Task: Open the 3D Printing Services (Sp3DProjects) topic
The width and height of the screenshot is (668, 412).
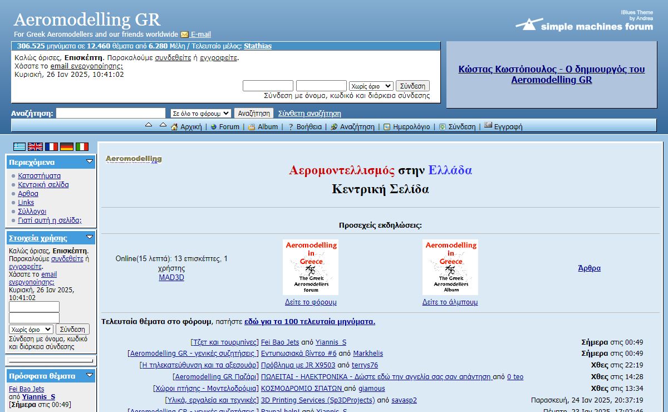Action: point(318,400)
